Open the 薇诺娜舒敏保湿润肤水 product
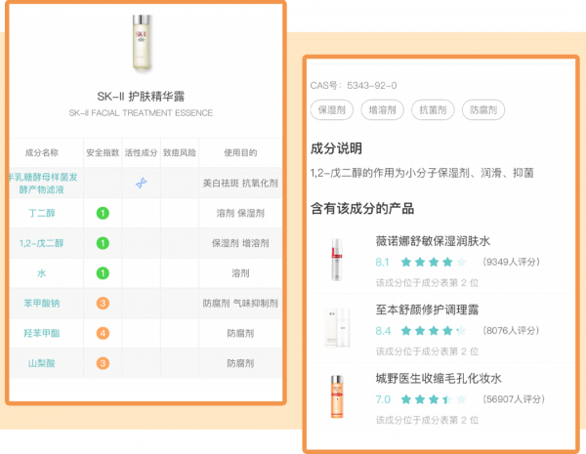 433,241
